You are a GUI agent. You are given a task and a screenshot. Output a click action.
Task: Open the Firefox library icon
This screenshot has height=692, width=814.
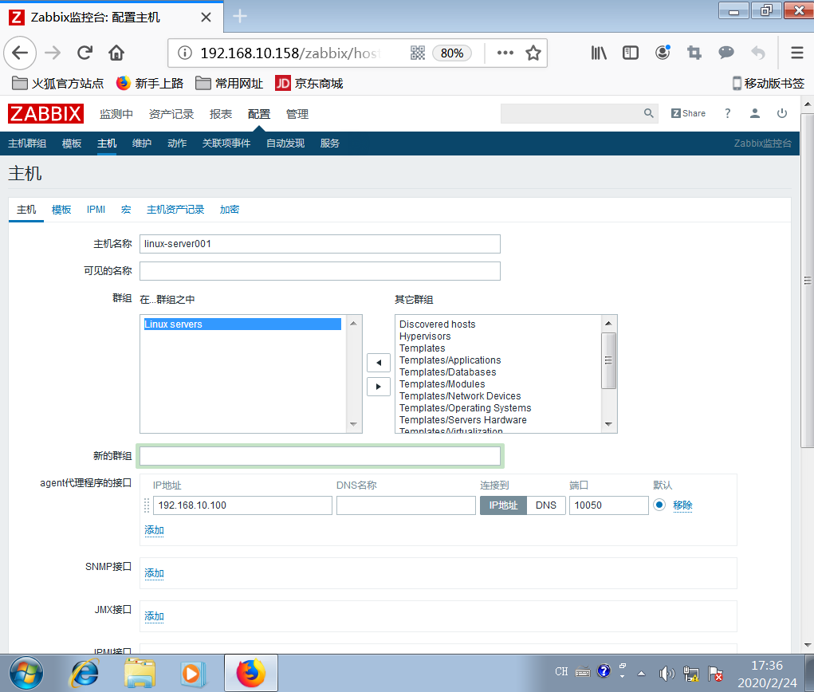599,53
